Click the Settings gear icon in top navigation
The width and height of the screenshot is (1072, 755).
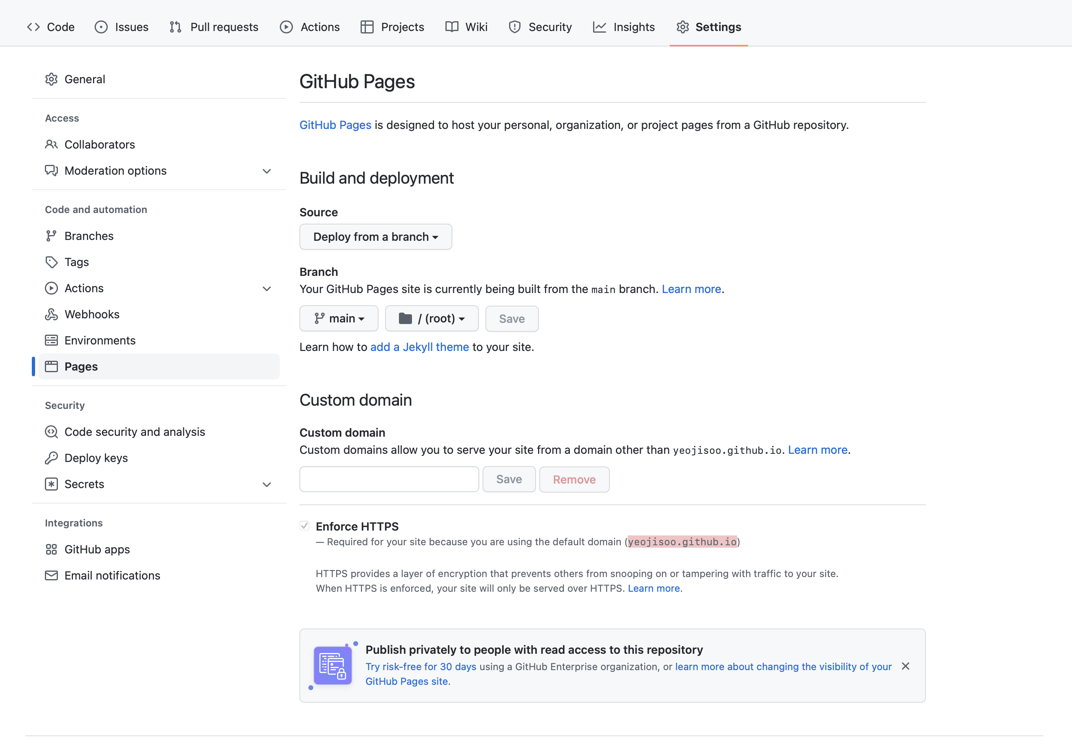[x=682, y=27]
